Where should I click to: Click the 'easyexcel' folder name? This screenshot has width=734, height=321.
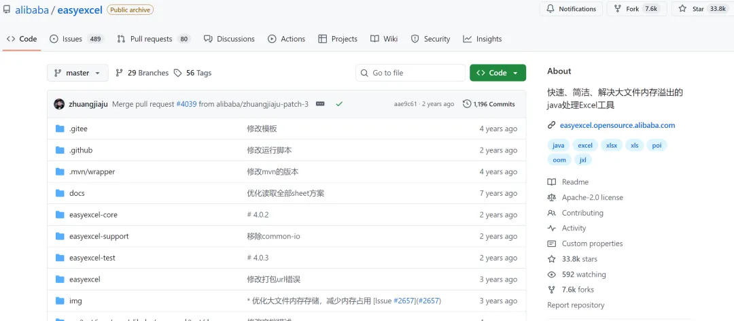85,280
